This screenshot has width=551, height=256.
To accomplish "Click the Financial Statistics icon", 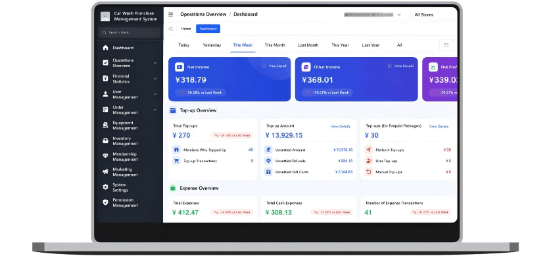I will point(105,79).
